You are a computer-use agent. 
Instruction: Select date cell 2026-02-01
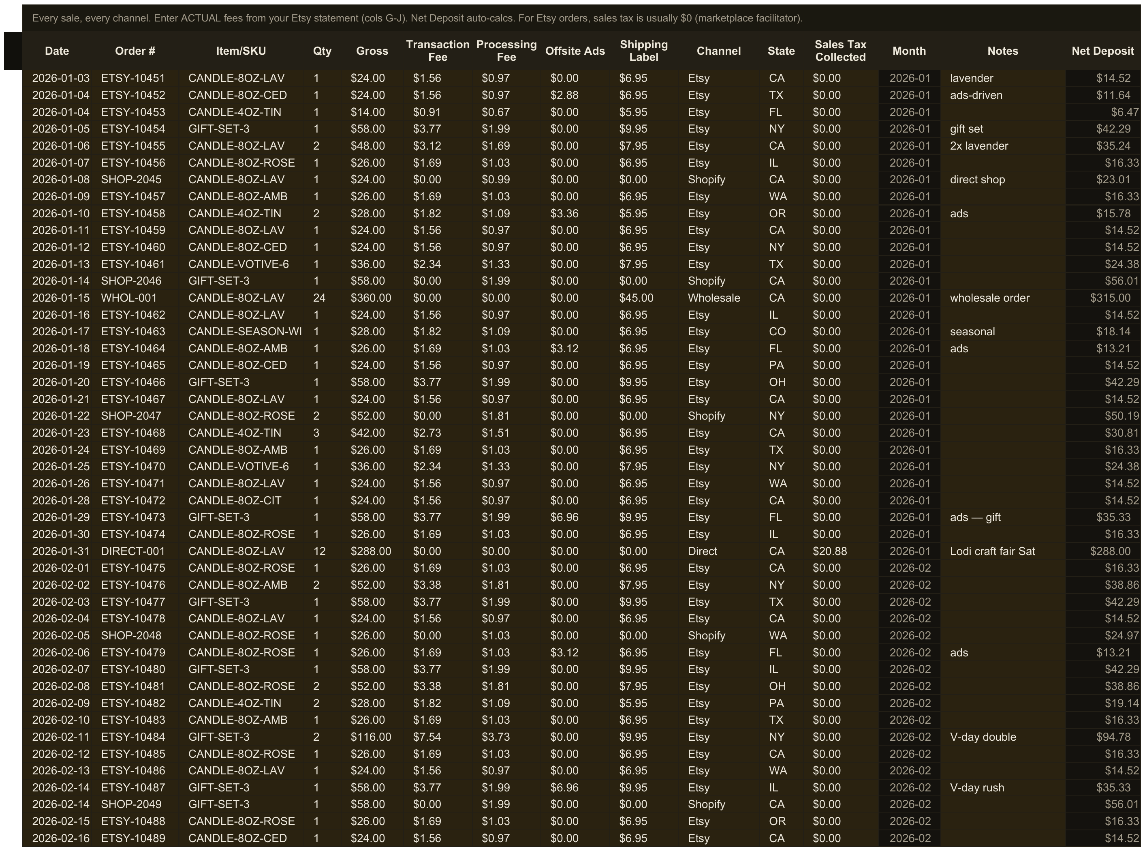point(57,568)
